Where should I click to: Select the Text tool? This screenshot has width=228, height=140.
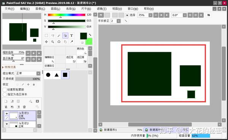pos(71,35)
